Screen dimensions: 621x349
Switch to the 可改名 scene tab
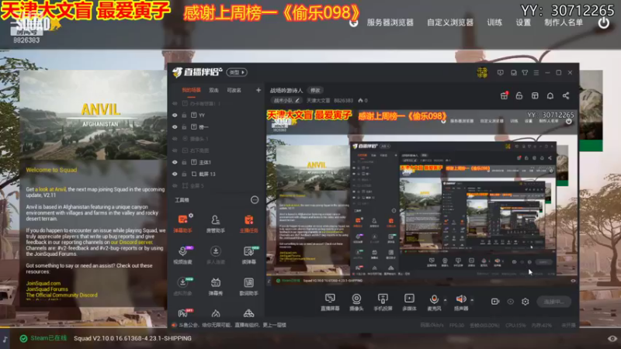click(234, 90)
